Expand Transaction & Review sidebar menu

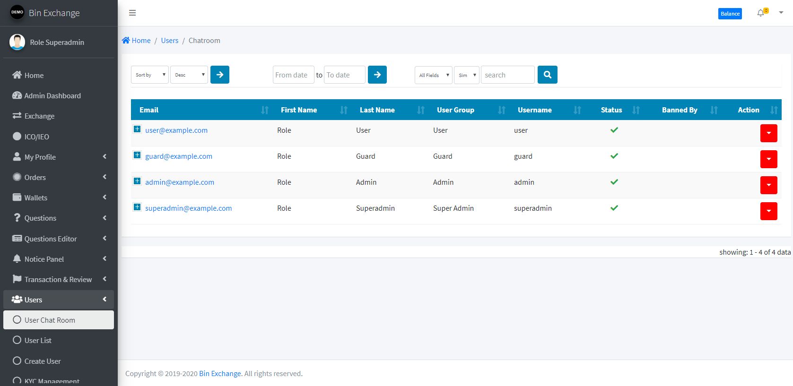point(59,279)
